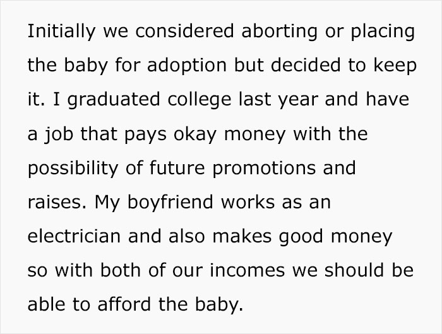442x334 pixels.
Task: Click the word "boyfriend"
Action: click(164, 203)
